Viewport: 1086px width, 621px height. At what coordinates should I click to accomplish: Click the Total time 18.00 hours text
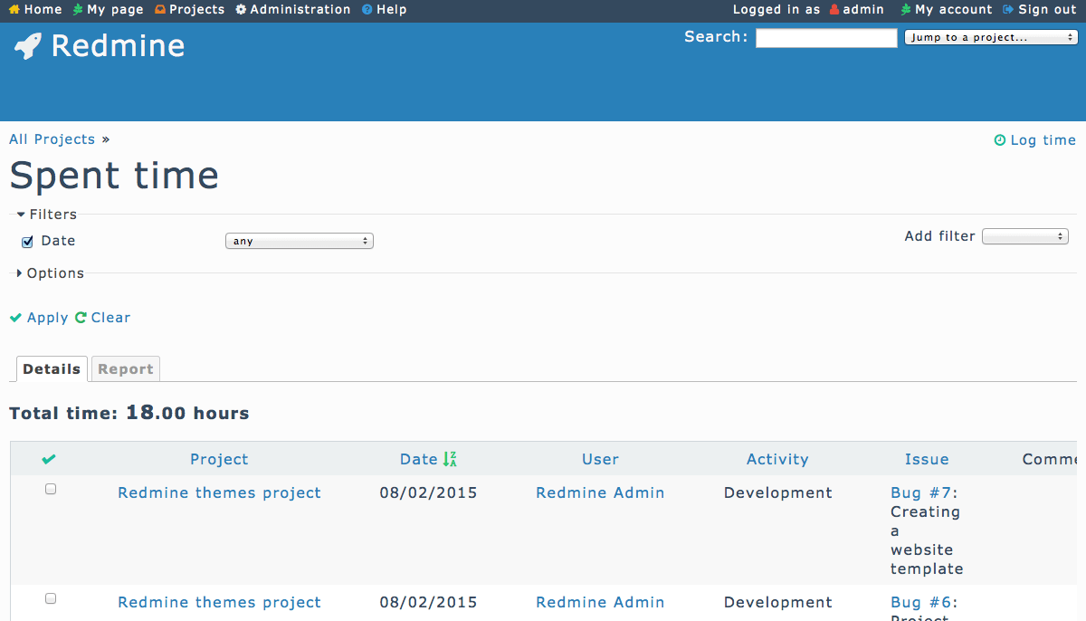pos(129,414)
